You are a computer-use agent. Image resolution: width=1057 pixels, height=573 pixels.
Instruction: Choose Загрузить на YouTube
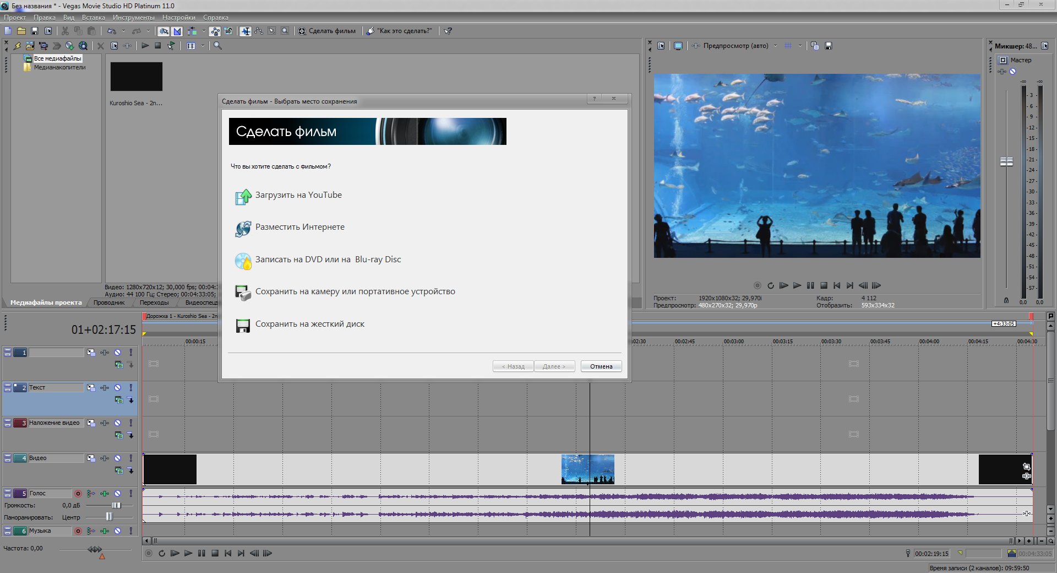pyautogui.click(x=288, y=196)
